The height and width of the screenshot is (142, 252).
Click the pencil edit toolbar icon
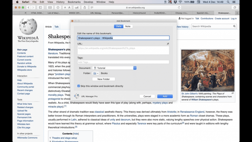(x=77, y=8)
